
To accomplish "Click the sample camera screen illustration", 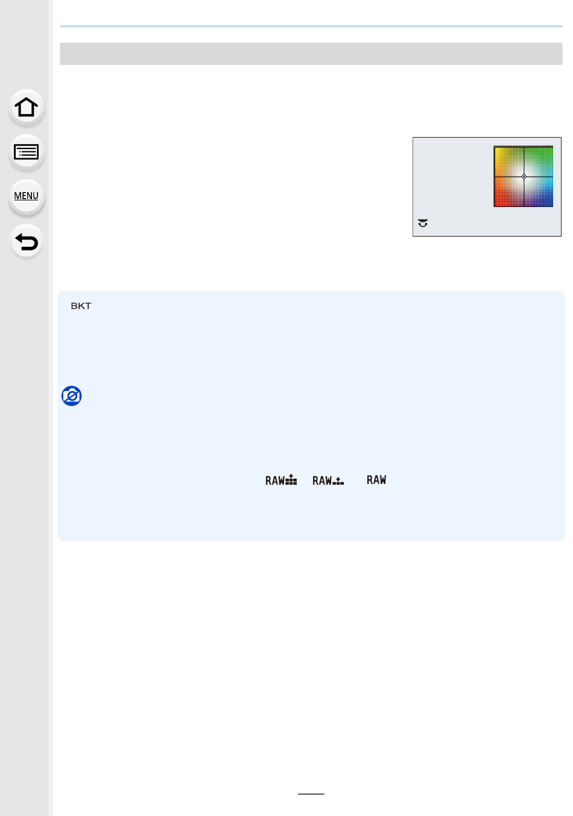I will [487, 186].
